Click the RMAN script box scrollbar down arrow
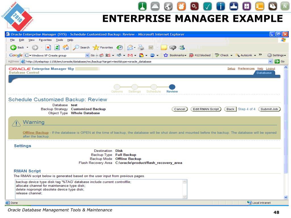 [x=184, y=196]
